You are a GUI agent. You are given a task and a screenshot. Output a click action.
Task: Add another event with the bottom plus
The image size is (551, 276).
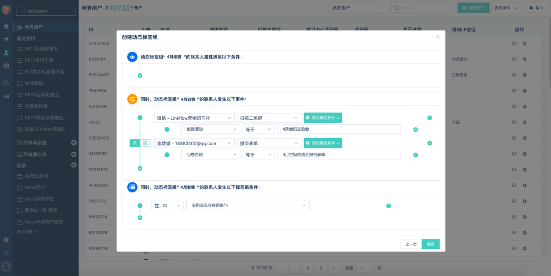(140, 169)
